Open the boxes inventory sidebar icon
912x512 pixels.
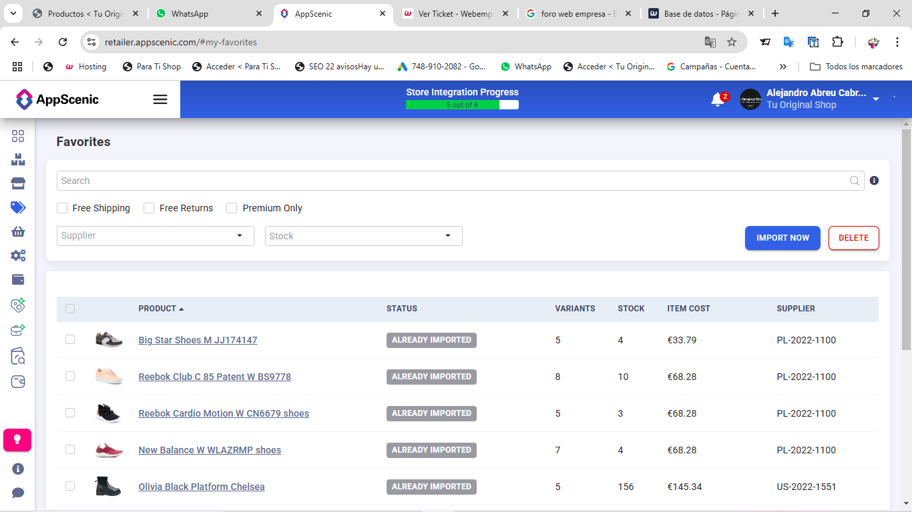pos(18,160)
